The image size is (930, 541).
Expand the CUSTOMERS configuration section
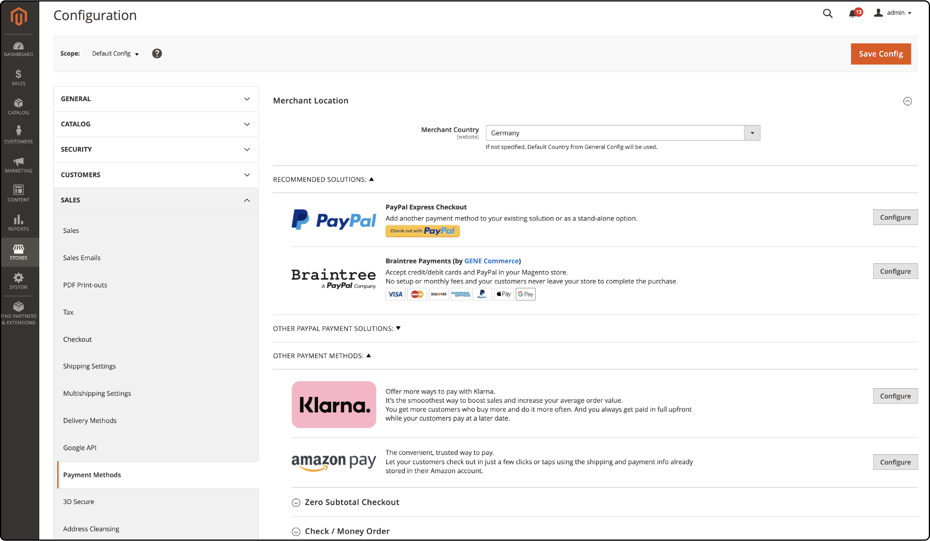(x=156, y=175)
